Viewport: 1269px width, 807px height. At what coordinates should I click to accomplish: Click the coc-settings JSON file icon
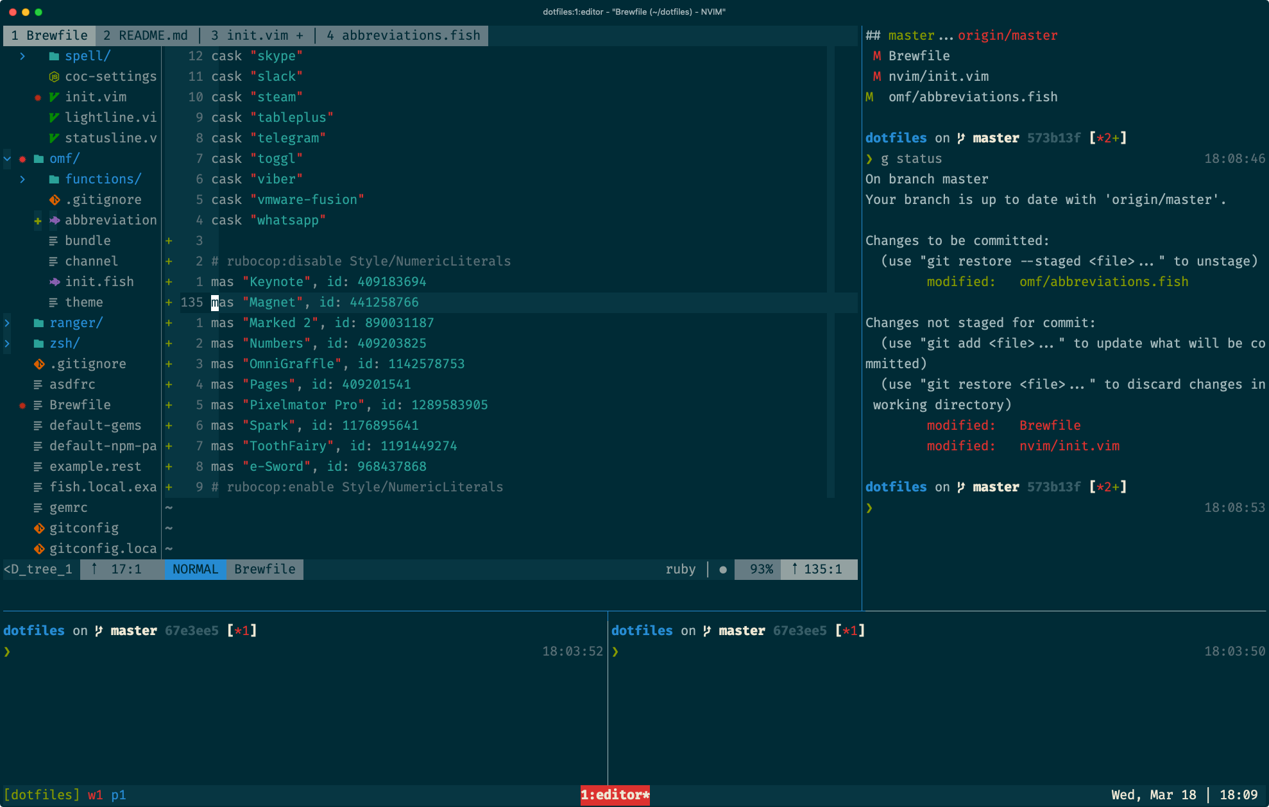[55, 76]
